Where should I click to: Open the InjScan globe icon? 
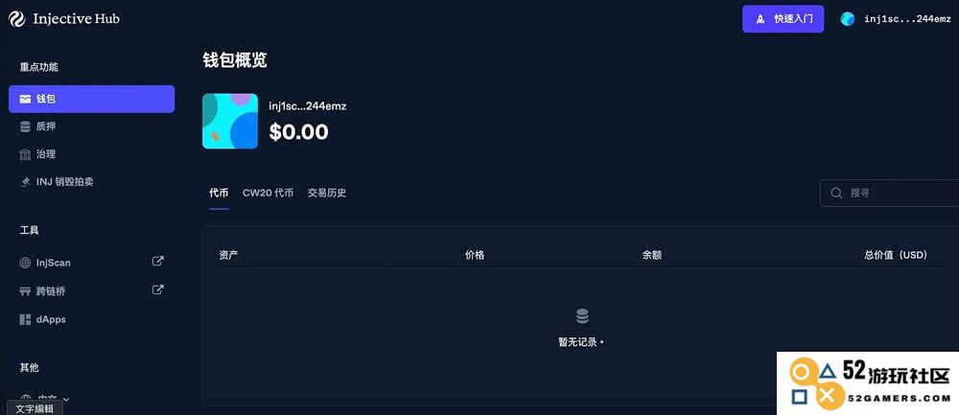[25, 263]
